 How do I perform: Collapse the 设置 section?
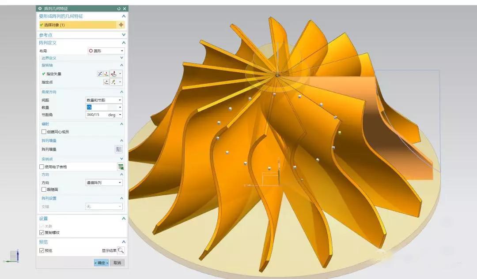click(x=124, y=218)
